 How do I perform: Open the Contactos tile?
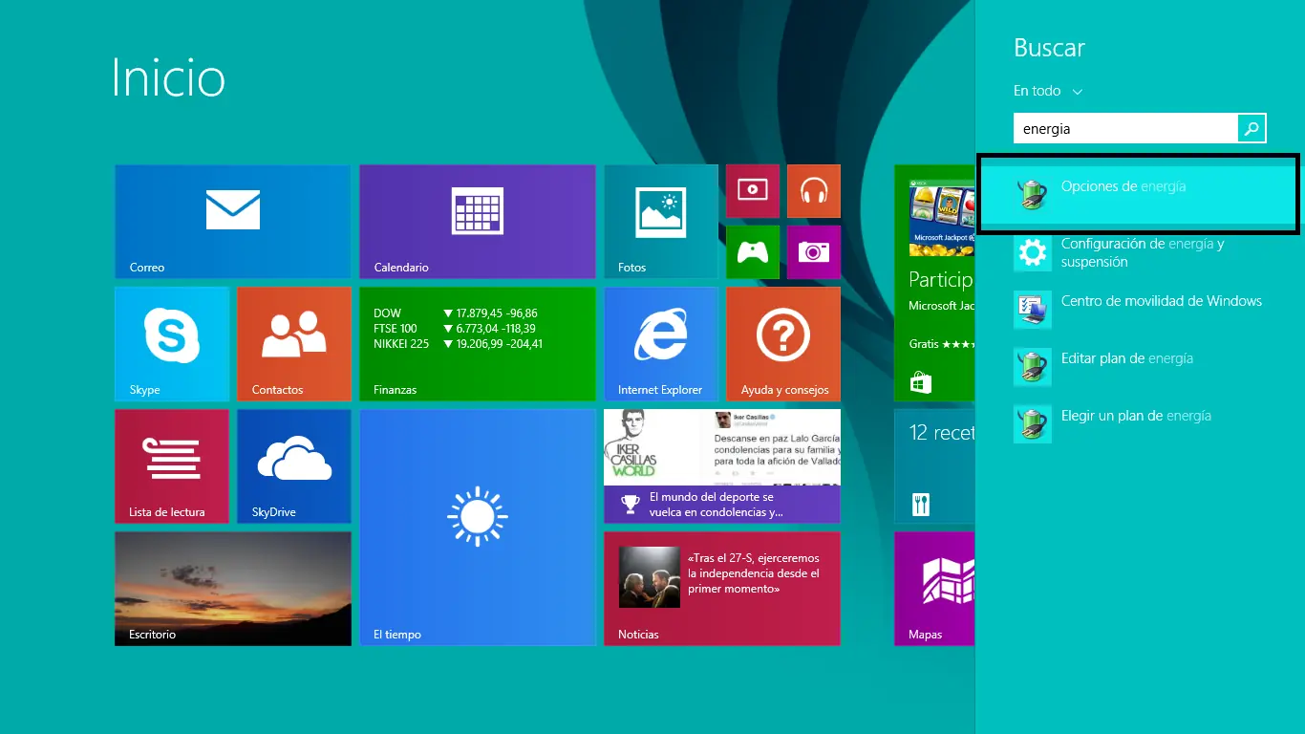coord(294,344)
